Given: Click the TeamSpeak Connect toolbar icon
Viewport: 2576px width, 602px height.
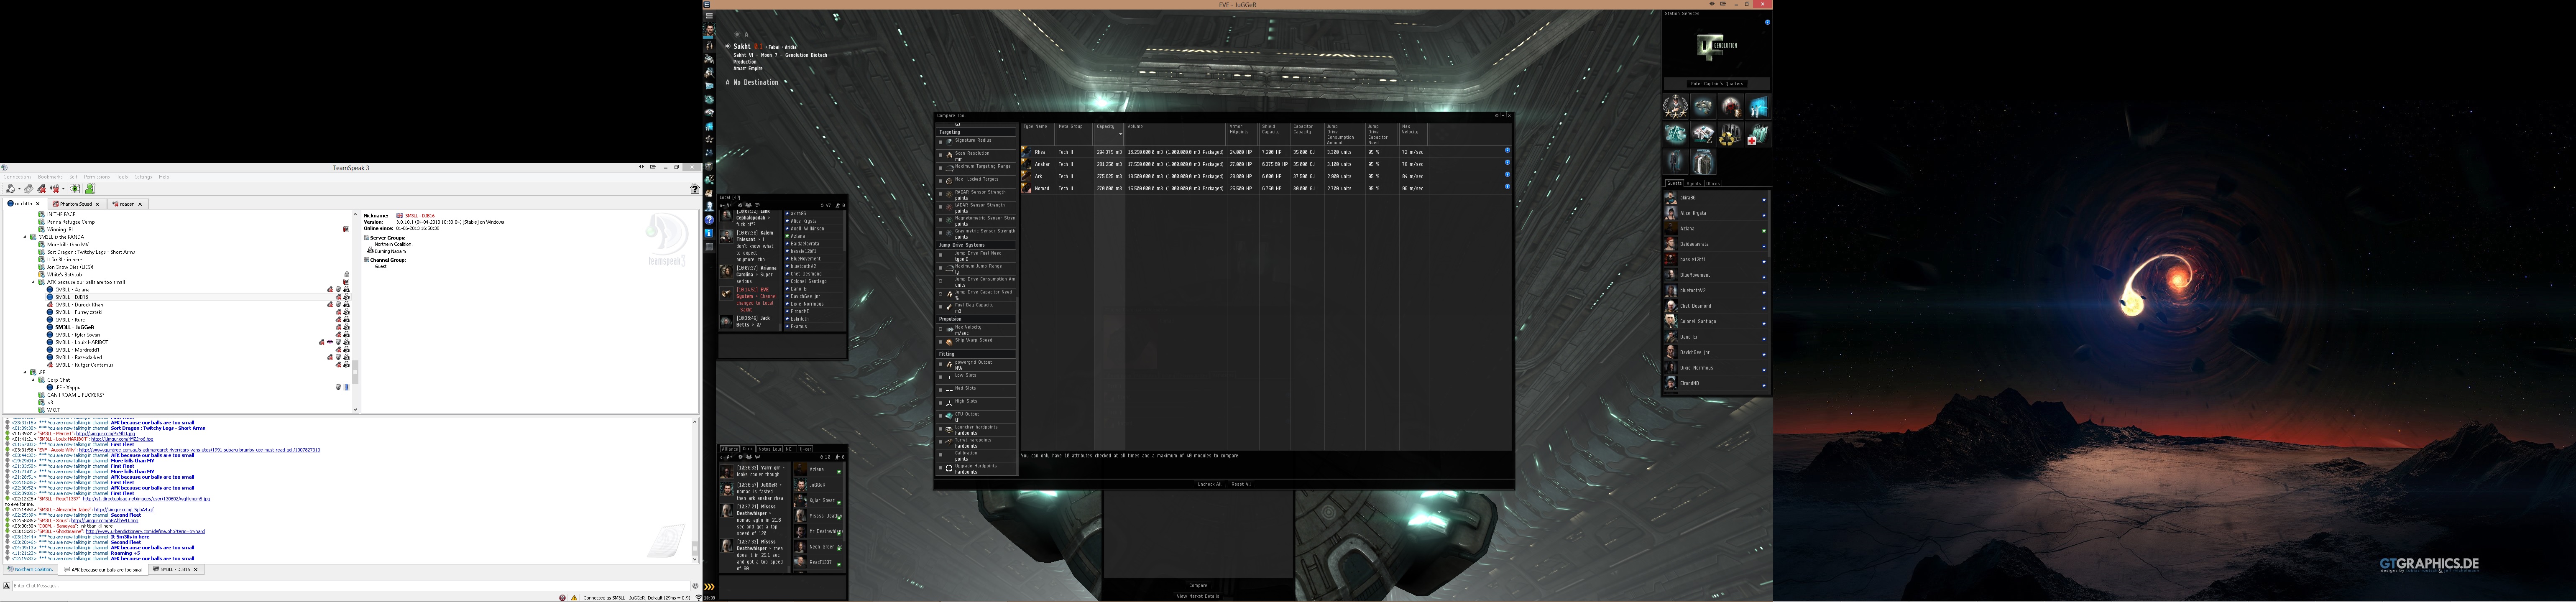Looking at the screenshot, I should tap(28, 188).
